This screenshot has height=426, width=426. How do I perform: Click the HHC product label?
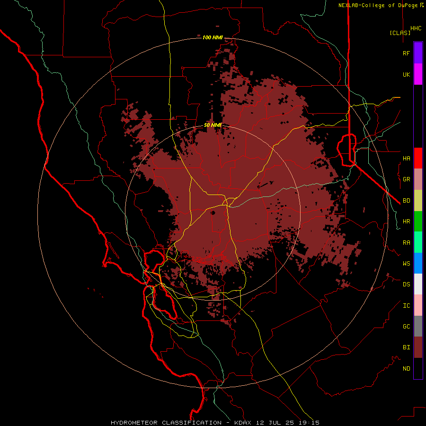pyautogui.click(x=416, y=28)
